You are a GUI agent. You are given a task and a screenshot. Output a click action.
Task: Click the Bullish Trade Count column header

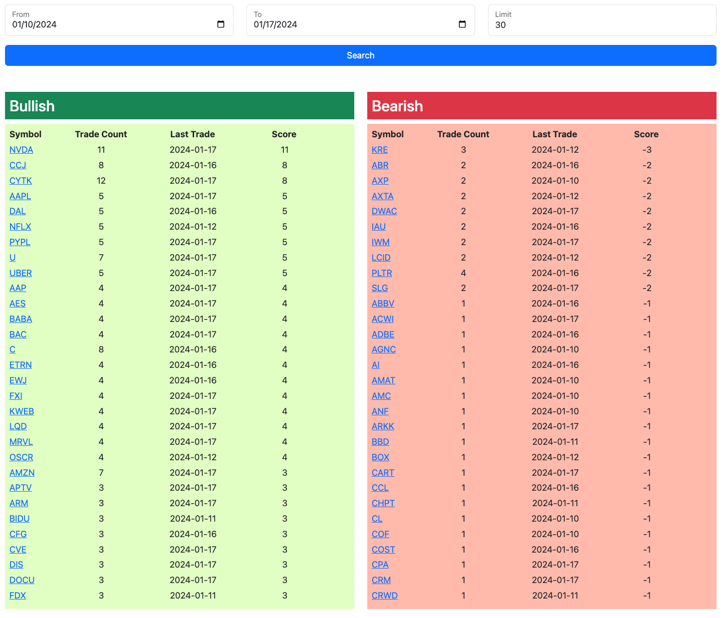pyautogui.click(x=101, y=134)
